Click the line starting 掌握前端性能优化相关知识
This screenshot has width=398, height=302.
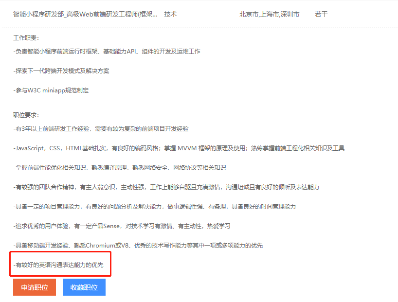(120, 168)
